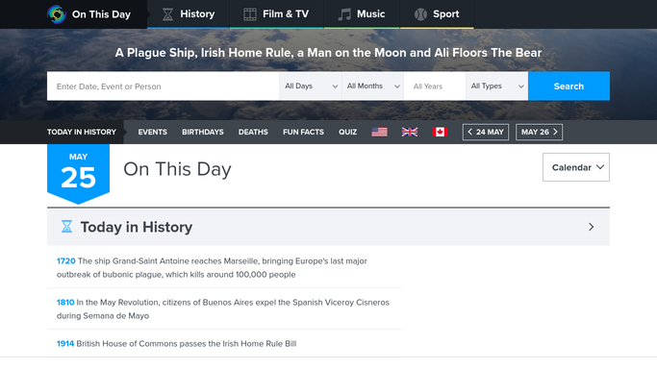Select the United States flag icon
The height and width of the screenshot is (369, 657).
pos(379,133)
